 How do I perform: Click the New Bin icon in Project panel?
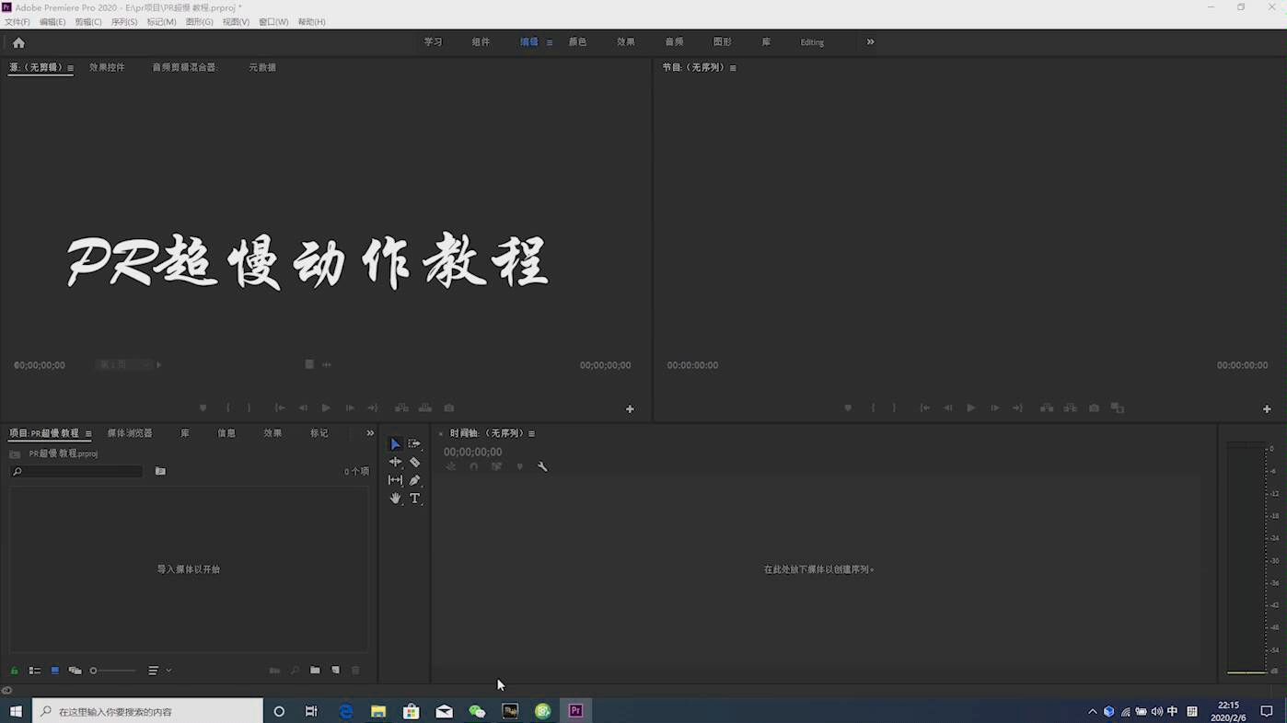click(x=316, y=670)
